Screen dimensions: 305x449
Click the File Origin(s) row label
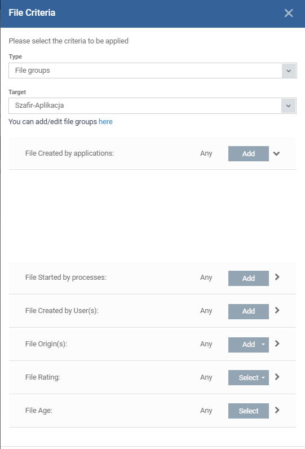pyautogui.click(x=46, y=344)
